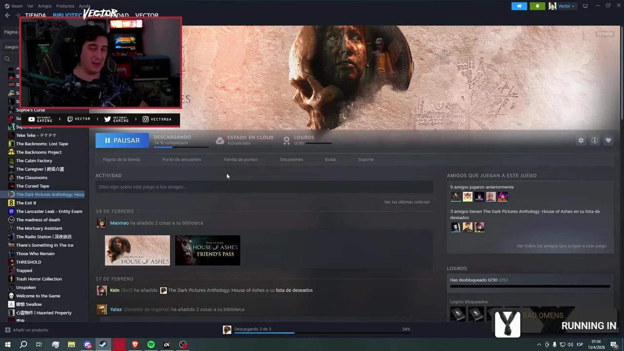624x351 pixels.
Task: Go back with the navigation arrow
Action: pos(7,15)
